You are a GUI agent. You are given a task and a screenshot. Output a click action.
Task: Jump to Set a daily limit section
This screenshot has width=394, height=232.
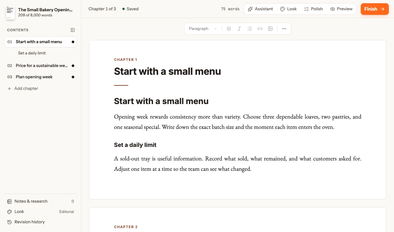click(32, 53)
